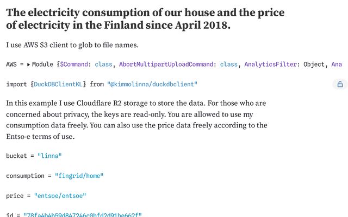Click the Cloudflare R2 storage paragraph

click(137, 119)
